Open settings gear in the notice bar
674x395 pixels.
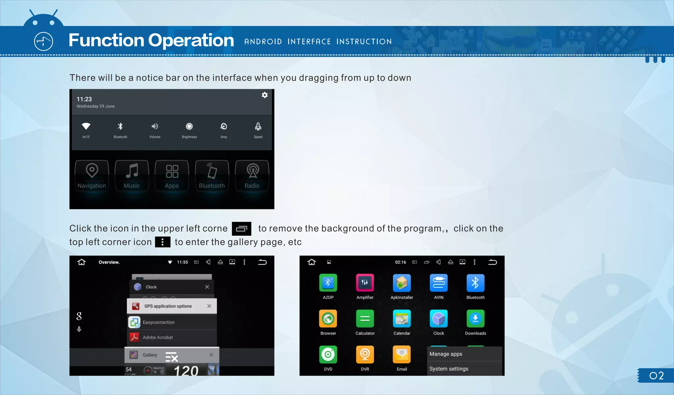(x=265, y=95)
